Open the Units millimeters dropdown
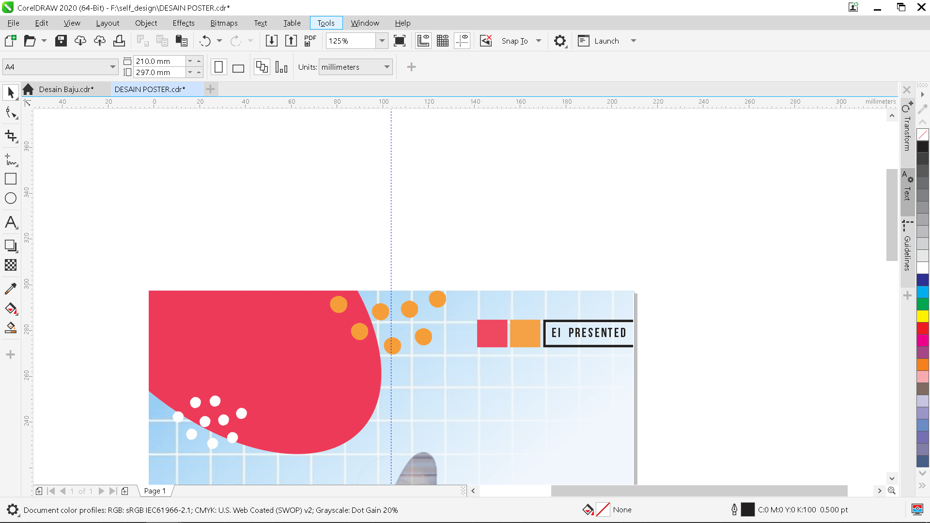 (386, 66)
